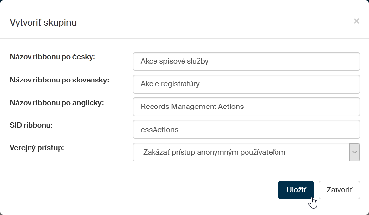Click the 'Zakázať prístup anonymným používateľom' option text
The image size is (369, 215).
[213, 152]
